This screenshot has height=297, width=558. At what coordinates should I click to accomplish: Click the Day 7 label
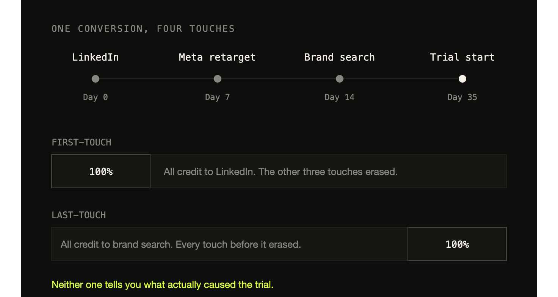[218, 97]
